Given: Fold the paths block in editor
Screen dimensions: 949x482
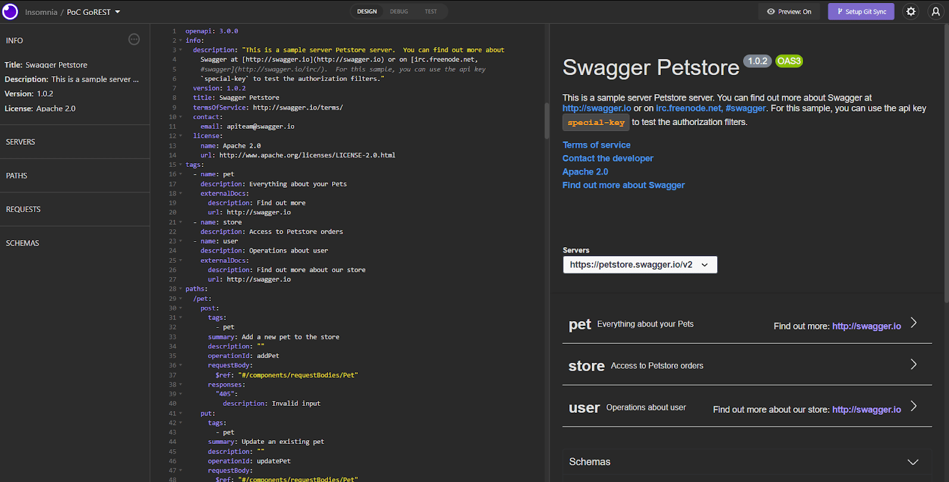Looking at the screenshot, I should [x=180, y=289].
